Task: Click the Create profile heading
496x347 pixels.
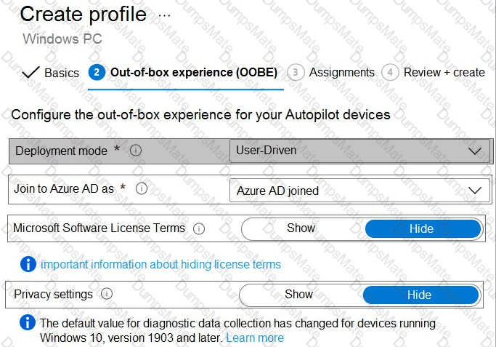Action: tap(84, 15)
